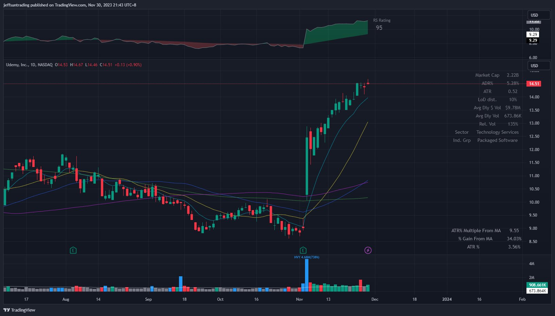Image resolution: width=555 pixels, height=316 pixels.
Task: Click the TradingView logo
Action: (19, 310)
